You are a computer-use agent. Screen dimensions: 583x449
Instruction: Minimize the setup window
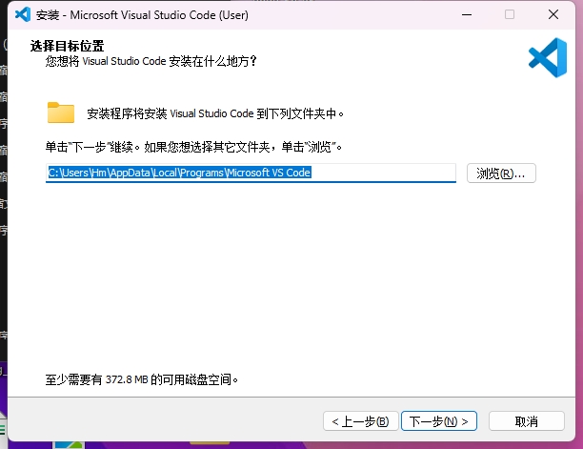(x=467, y=15)
